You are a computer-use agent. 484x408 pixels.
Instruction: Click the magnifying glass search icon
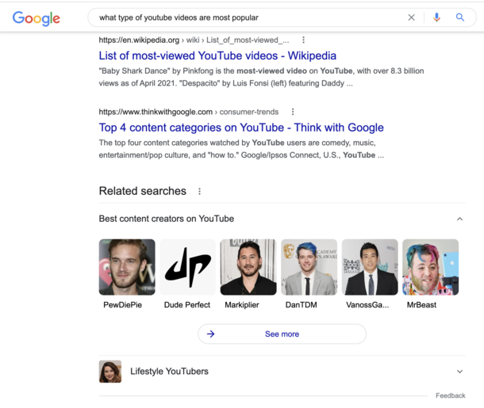pyautogui.click(x=460, y=17)
